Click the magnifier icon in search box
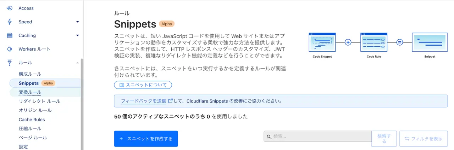 coord(269,137)
